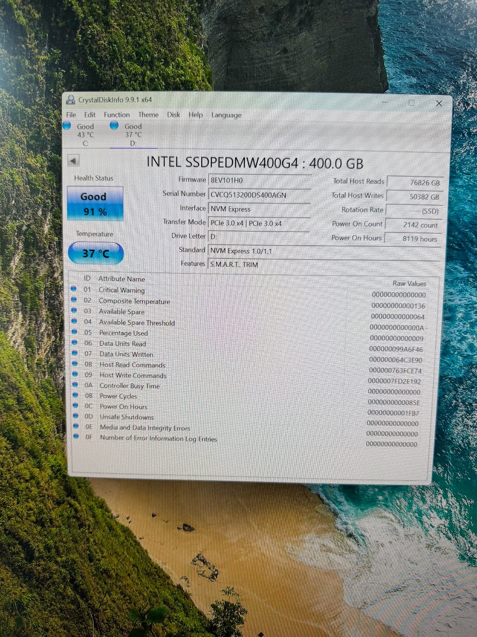Maximize the CrystalDiskInfo window
477x637 pixels.
(411, 103)
